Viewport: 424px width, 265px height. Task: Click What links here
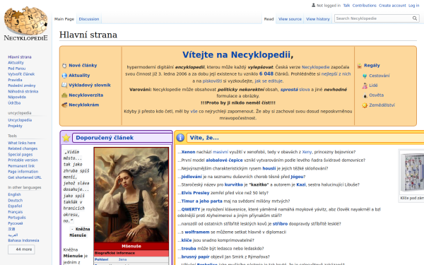22,143
